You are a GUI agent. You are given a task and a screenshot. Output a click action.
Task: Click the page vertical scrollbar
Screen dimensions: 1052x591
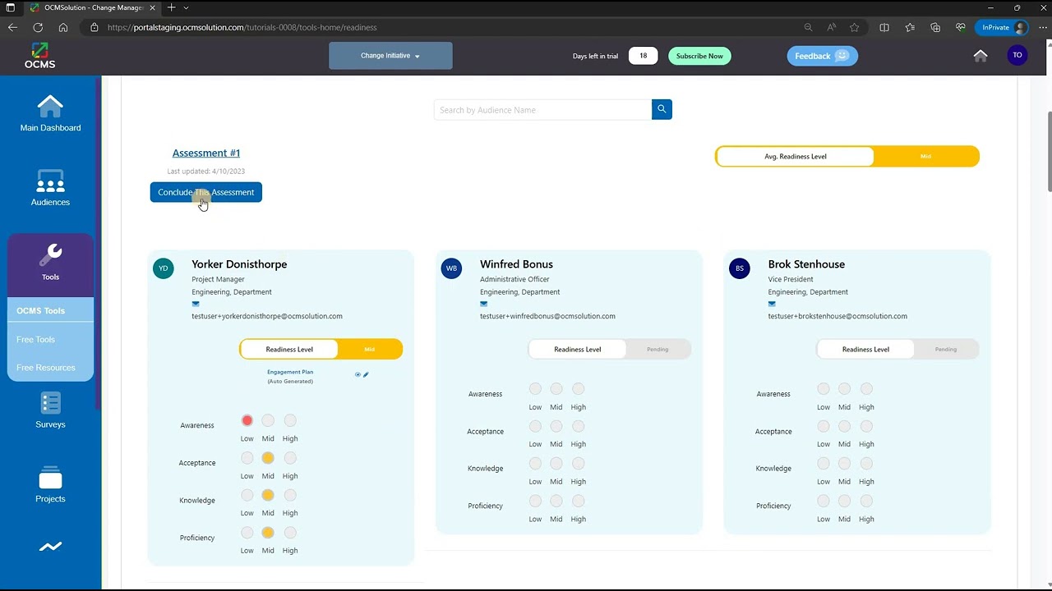pyautogui.click(x=1049, y=151)
